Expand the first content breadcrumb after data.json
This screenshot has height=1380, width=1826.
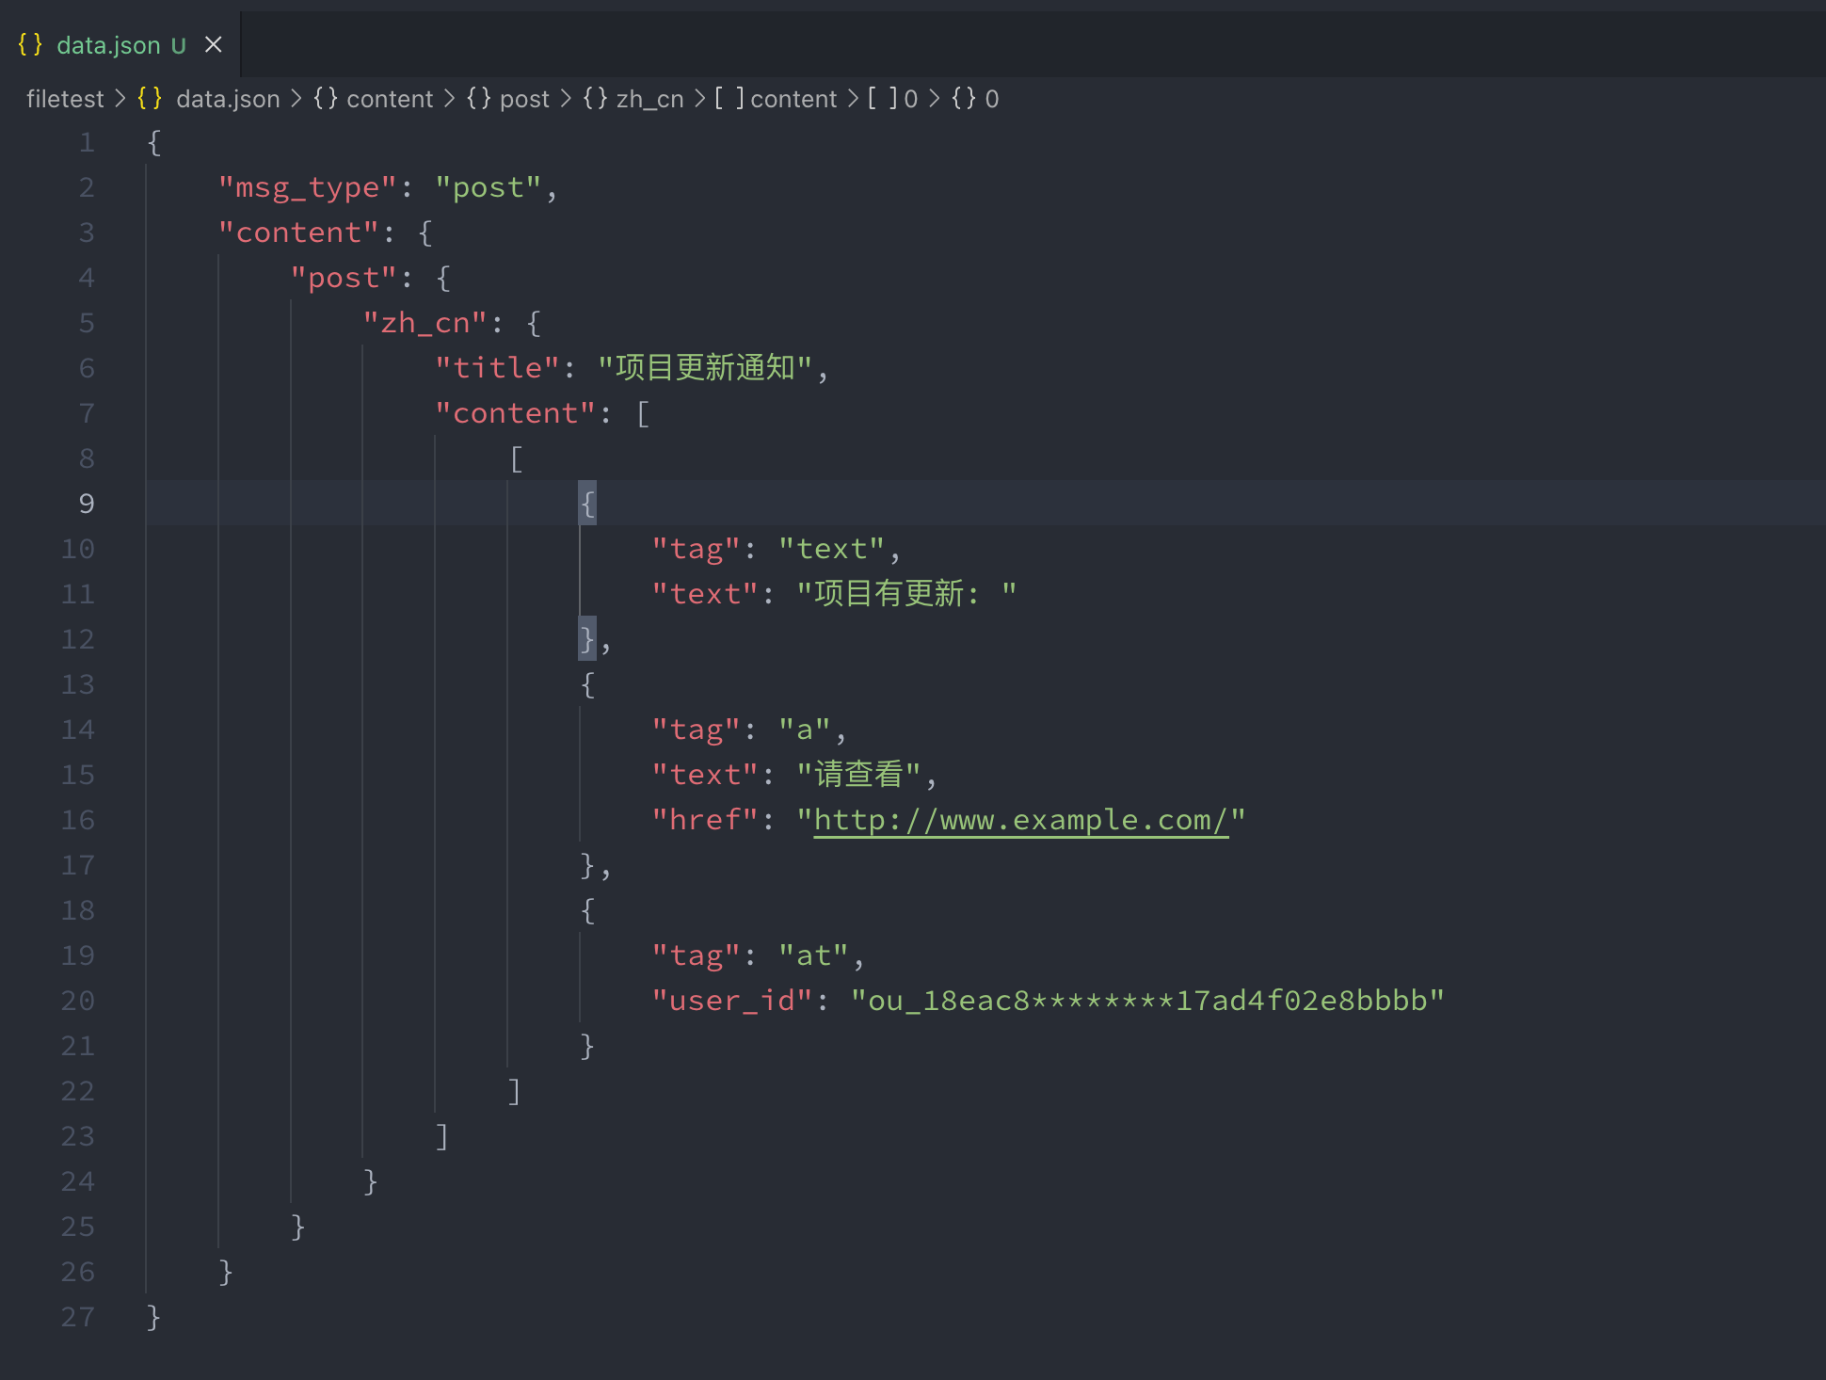tap(390, 99)
